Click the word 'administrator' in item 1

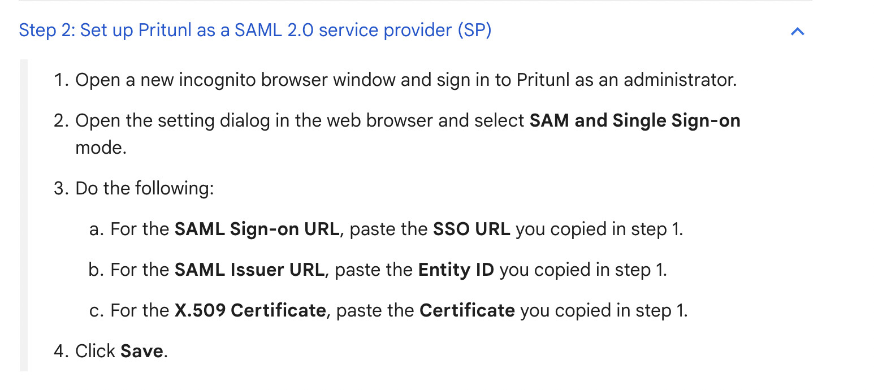[678, 80]
